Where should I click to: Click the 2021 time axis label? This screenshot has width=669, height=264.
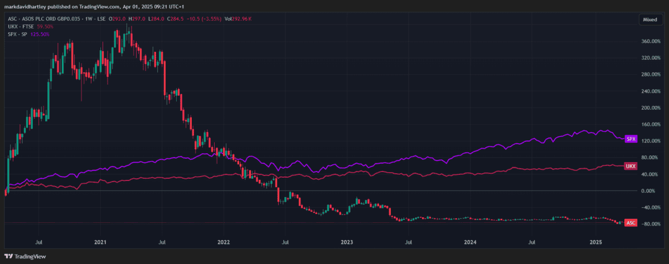(100, 242)
